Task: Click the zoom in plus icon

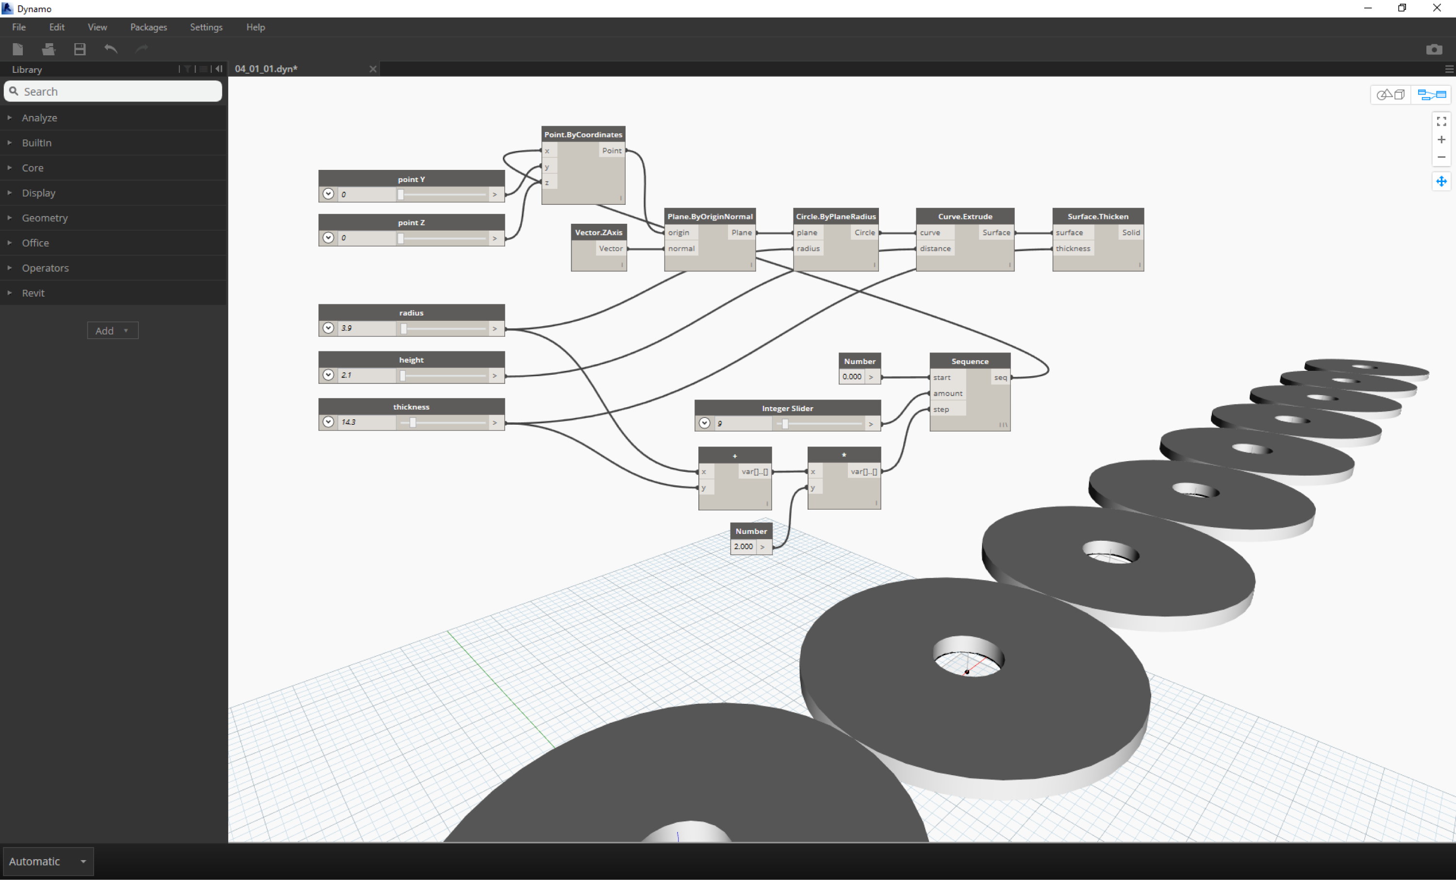Action: coord(1441,139)
